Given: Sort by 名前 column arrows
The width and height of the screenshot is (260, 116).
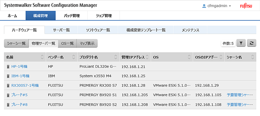Looking at the screenshot, I should pyautogui.click(x=42, y=57).
